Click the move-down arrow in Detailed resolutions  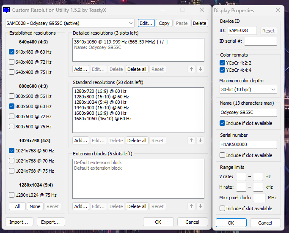pyautogui.click(x=200, y=69)
